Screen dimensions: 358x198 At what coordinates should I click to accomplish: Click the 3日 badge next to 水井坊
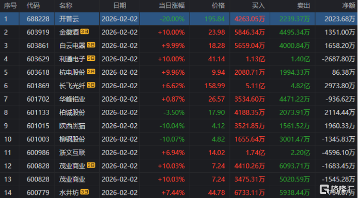point(85,192)
